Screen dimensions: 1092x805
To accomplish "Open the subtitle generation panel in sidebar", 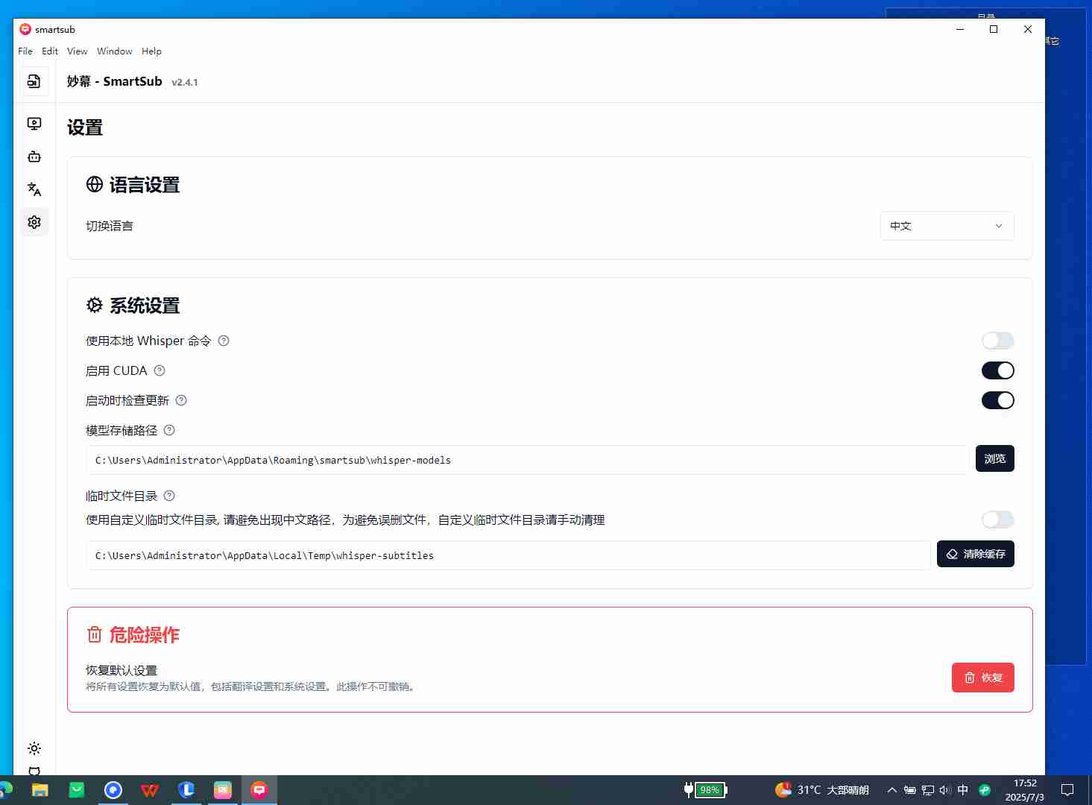I will tap(34, 81).
